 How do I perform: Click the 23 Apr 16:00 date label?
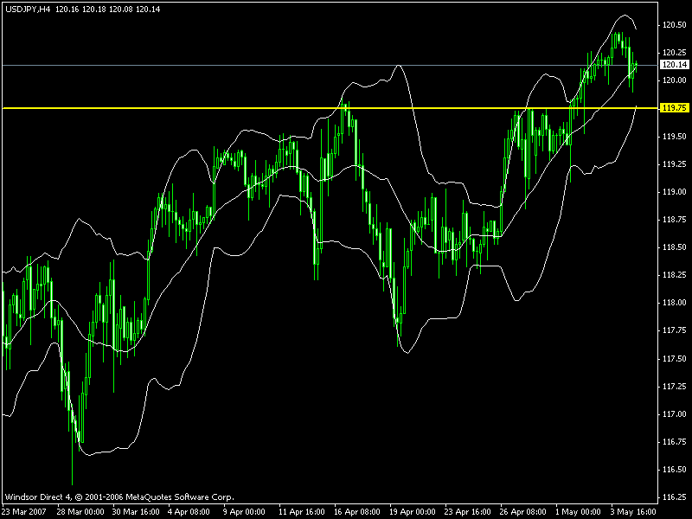(467, 512)
